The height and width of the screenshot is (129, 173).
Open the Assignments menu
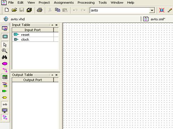pyautogui.click(x=64, y=2)
